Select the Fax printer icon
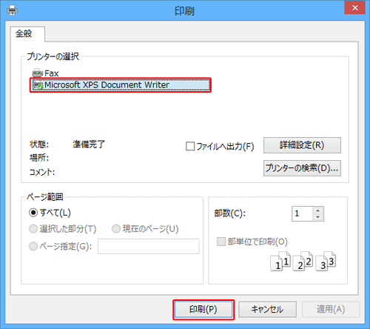The height and width of the screenshot is (329, 370). (38, 73)
